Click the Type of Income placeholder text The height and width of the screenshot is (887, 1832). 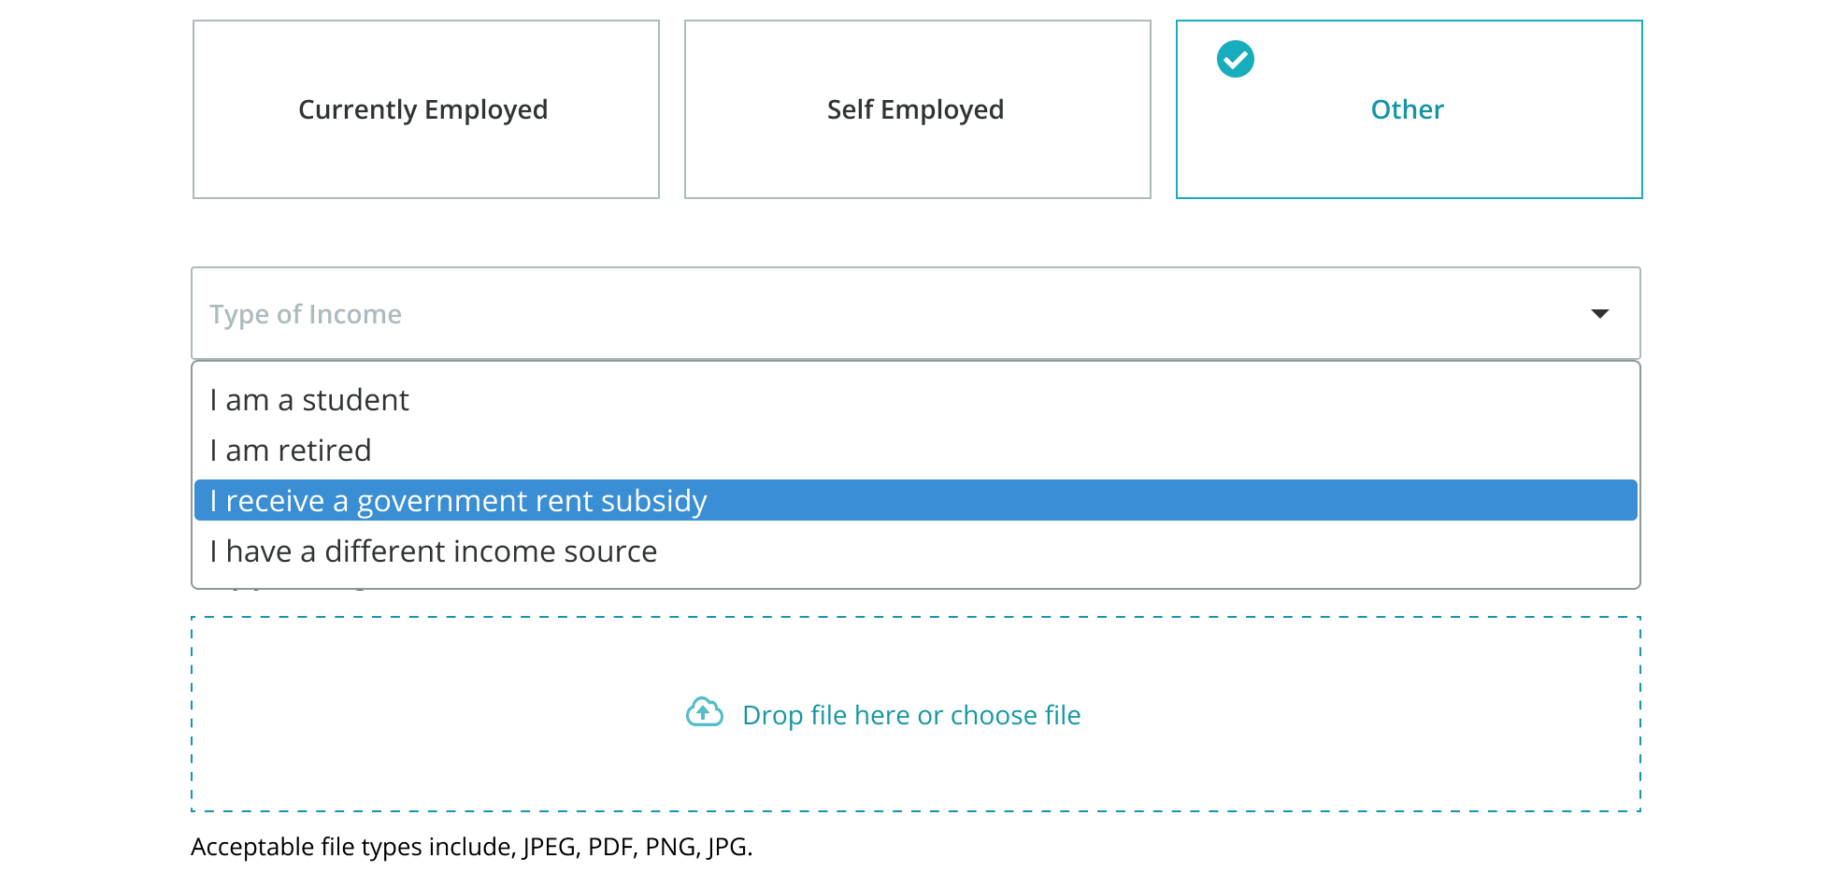(x=306, y=314)
